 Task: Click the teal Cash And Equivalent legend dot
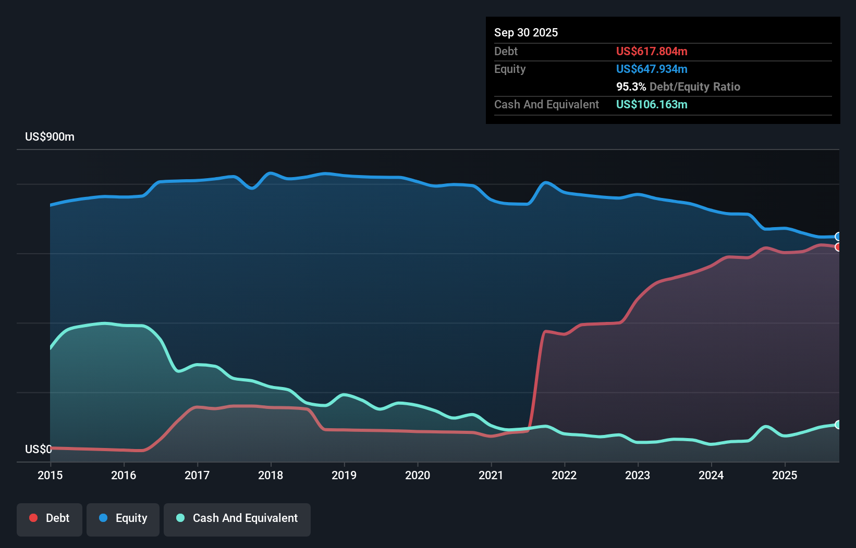[179, 518]
